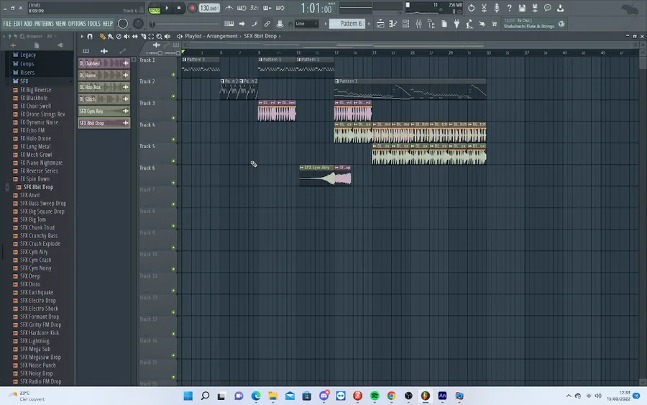Click the master volume knob
Screen dimensions: 647x405
122,24
